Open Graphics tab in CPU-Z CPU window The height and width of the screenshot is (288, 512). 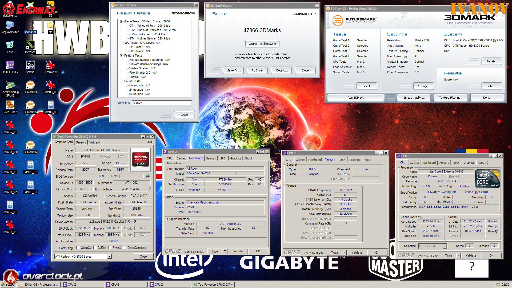469,163
